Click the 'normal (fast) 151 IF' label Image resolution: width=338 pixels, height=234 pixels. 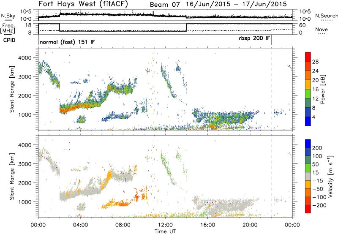[67, 42]
